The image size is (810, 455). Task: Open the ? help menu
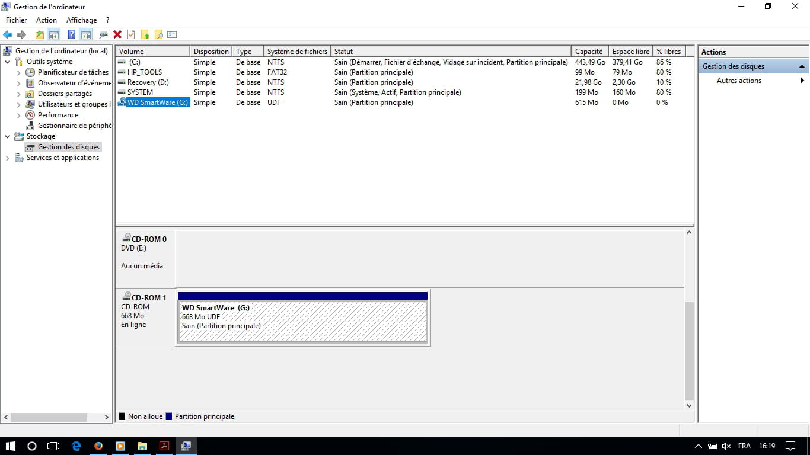pos(107,20)
